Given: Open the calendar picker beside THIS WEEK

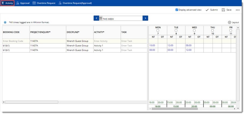Looking at the screenshot, I should [101, 18].
